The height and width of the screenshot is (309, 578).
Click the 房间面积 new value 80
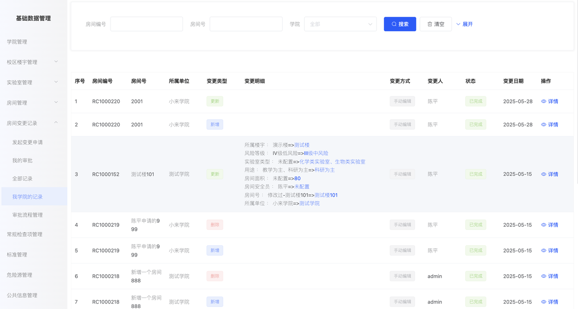297,179
